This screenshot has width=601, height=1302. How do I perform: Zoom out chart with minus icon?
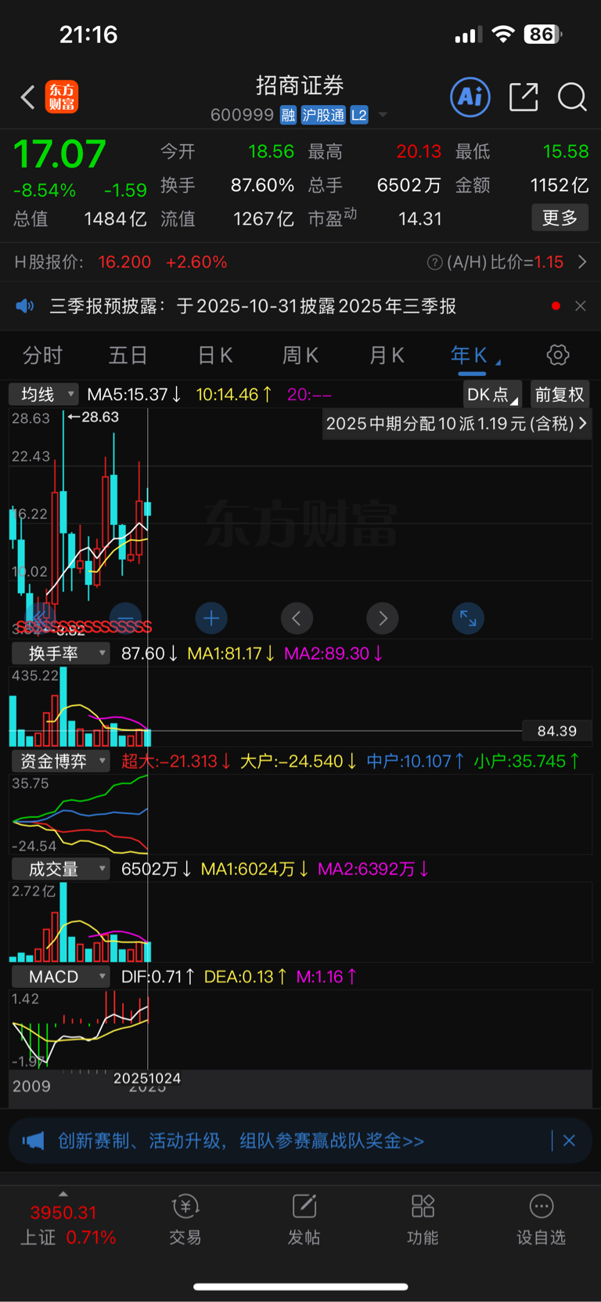(x=126, y=618)
